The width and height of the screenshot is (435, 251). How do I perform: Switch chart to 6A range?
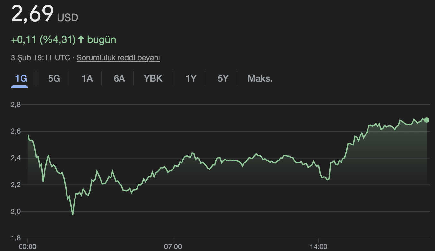tap(119, 78)
